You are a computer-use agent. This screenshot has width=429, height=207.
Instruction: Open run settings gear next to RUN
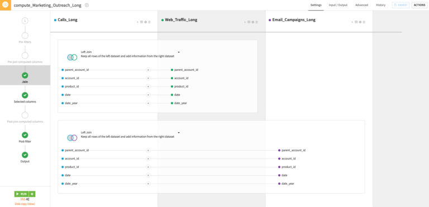pos(32,194)
